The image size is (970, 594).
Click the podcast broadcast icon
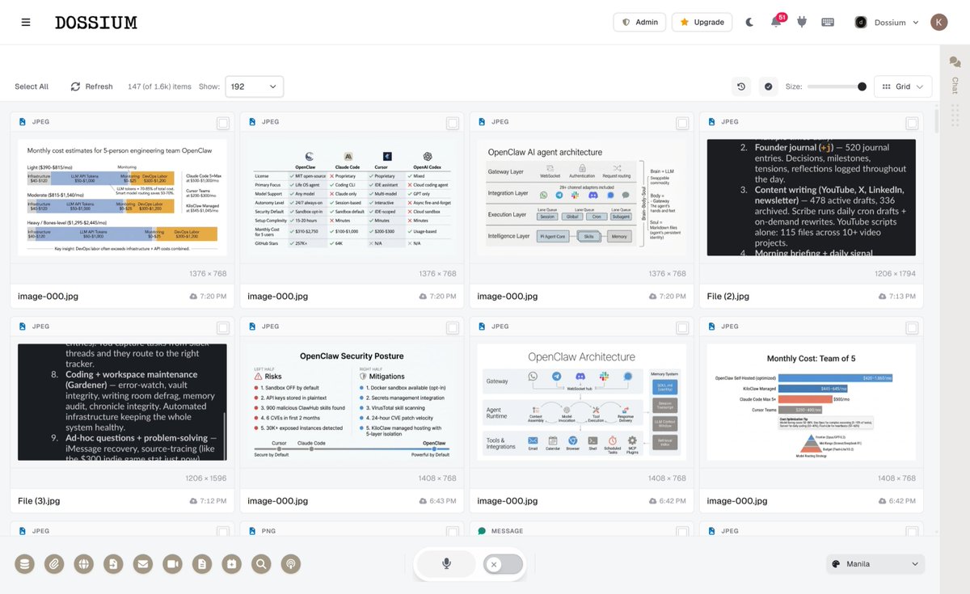pyautogui.click(x=291, y=564)
